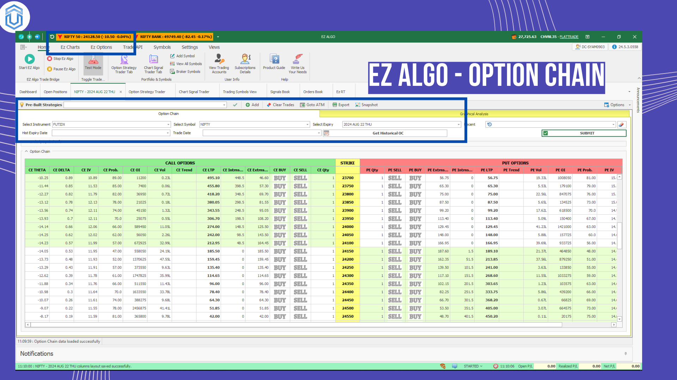Open the Pre-Built Strategies dropdown
677x380 pixels.
pos(224,105)
